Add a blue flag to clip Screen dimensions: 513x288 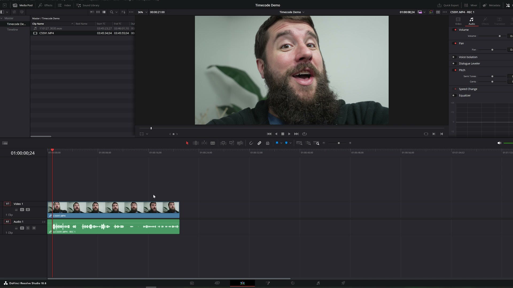coord(277,143)
